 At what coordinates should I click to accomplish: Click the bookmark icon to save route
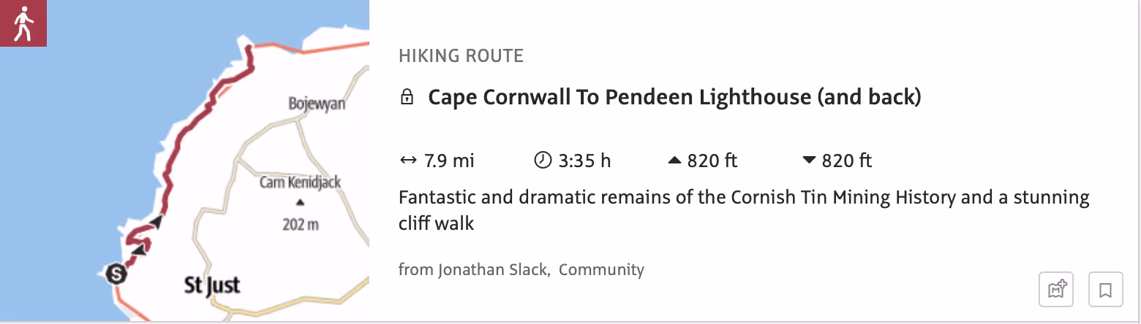[1105, 290]
